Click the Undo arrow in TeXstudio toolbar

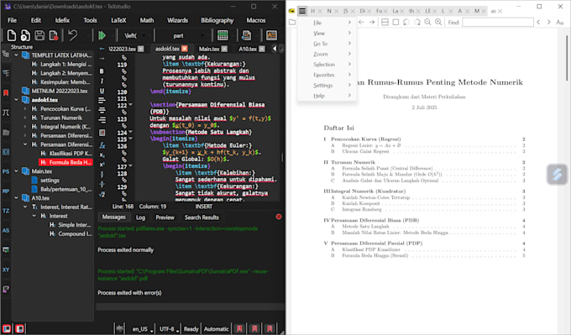(73, 36)
